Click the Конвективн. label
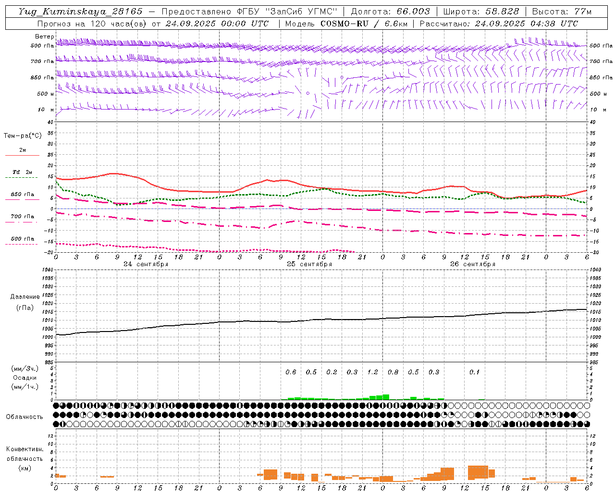The image size is (615, 492). pyautogui.click(x=25, y=449)
